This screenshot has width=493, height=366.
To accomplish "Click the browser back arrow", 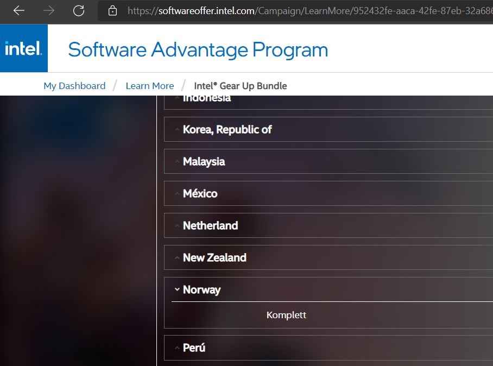I will coord(19,11).
